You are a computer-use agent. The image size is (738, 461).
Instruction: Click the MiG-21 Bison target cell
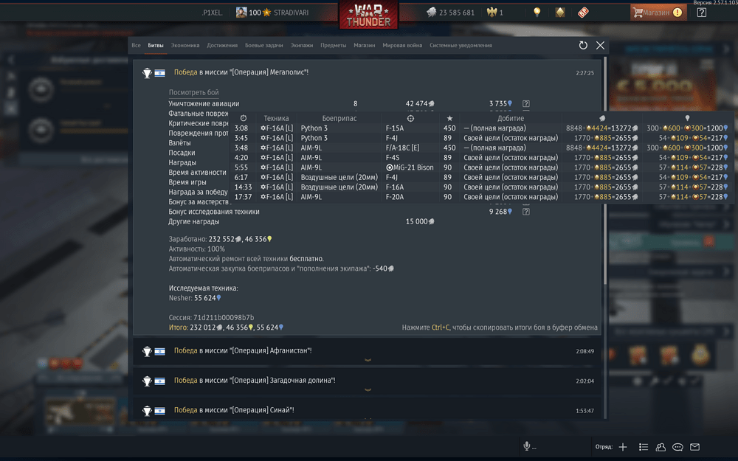click(410, 167)
